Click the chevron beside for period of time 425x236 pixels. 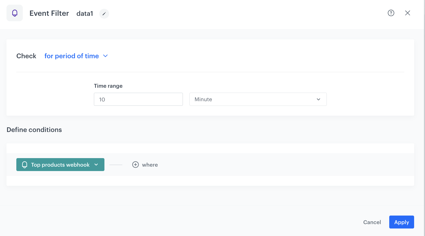(x=105, y=56)
